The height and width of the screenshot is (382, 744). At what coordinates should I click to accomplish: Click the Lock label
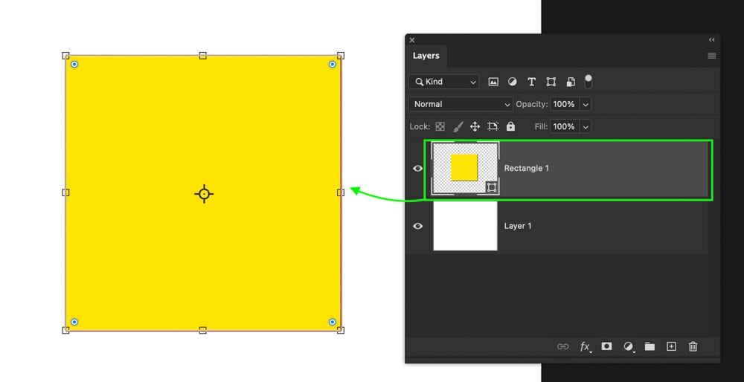point(420,126)
